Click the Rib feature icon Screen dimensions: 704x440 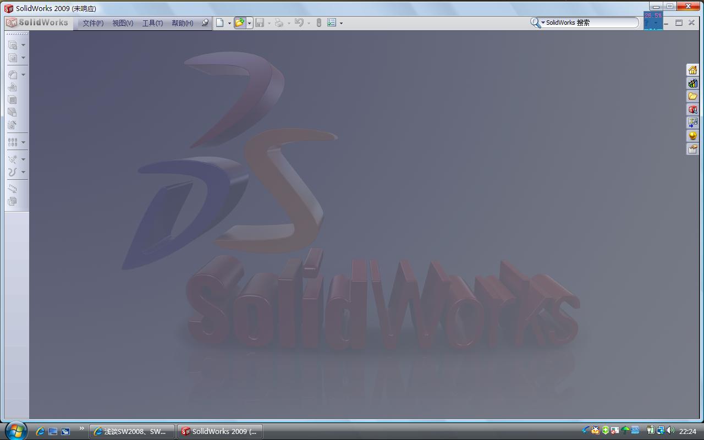point(13,87)
